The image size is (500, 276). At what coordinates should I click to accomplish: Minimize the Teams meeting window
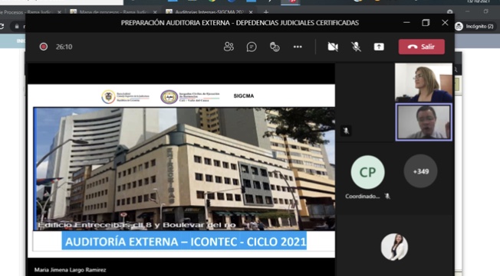click(x=406, y=23)
